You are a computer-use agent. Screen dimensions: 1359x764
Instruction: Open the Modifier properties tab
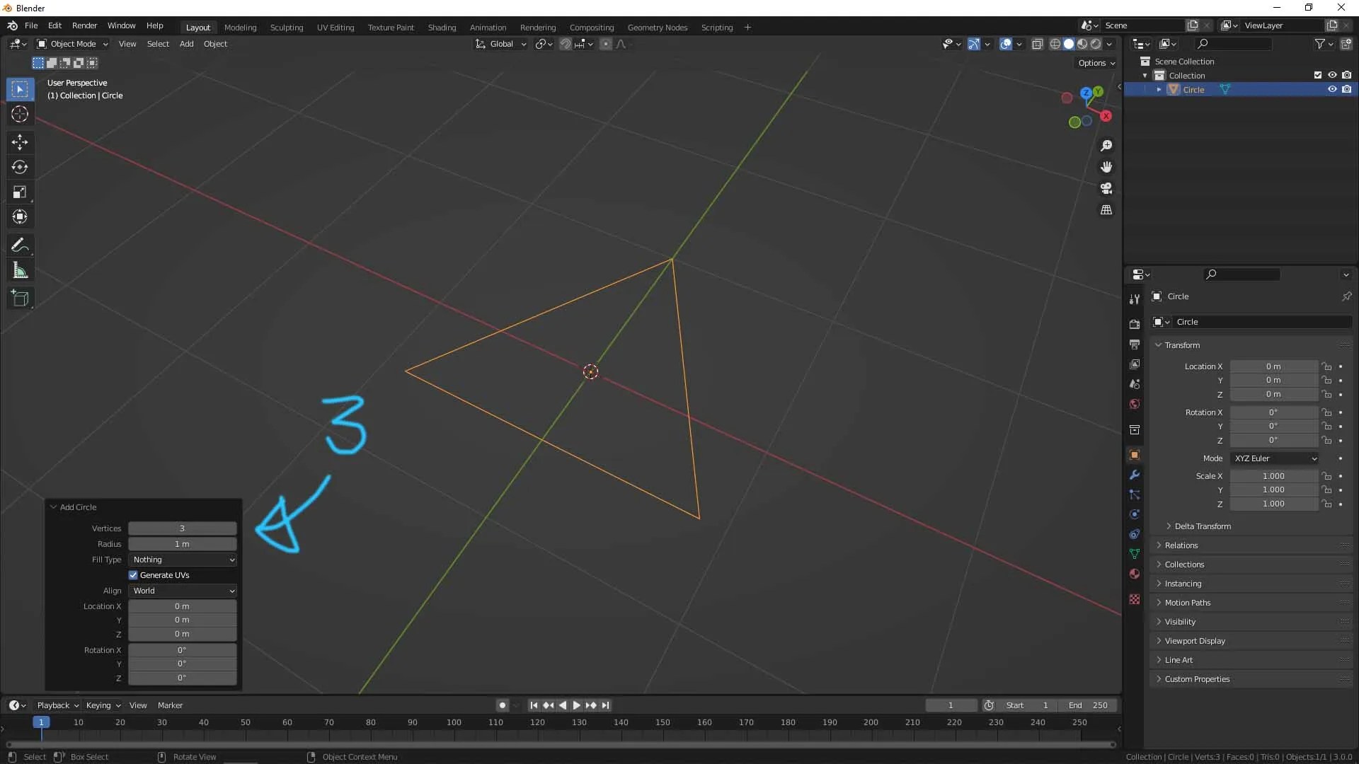click(x=1135, y=475)
